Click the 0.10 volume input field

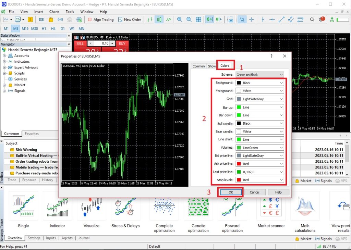101,43
